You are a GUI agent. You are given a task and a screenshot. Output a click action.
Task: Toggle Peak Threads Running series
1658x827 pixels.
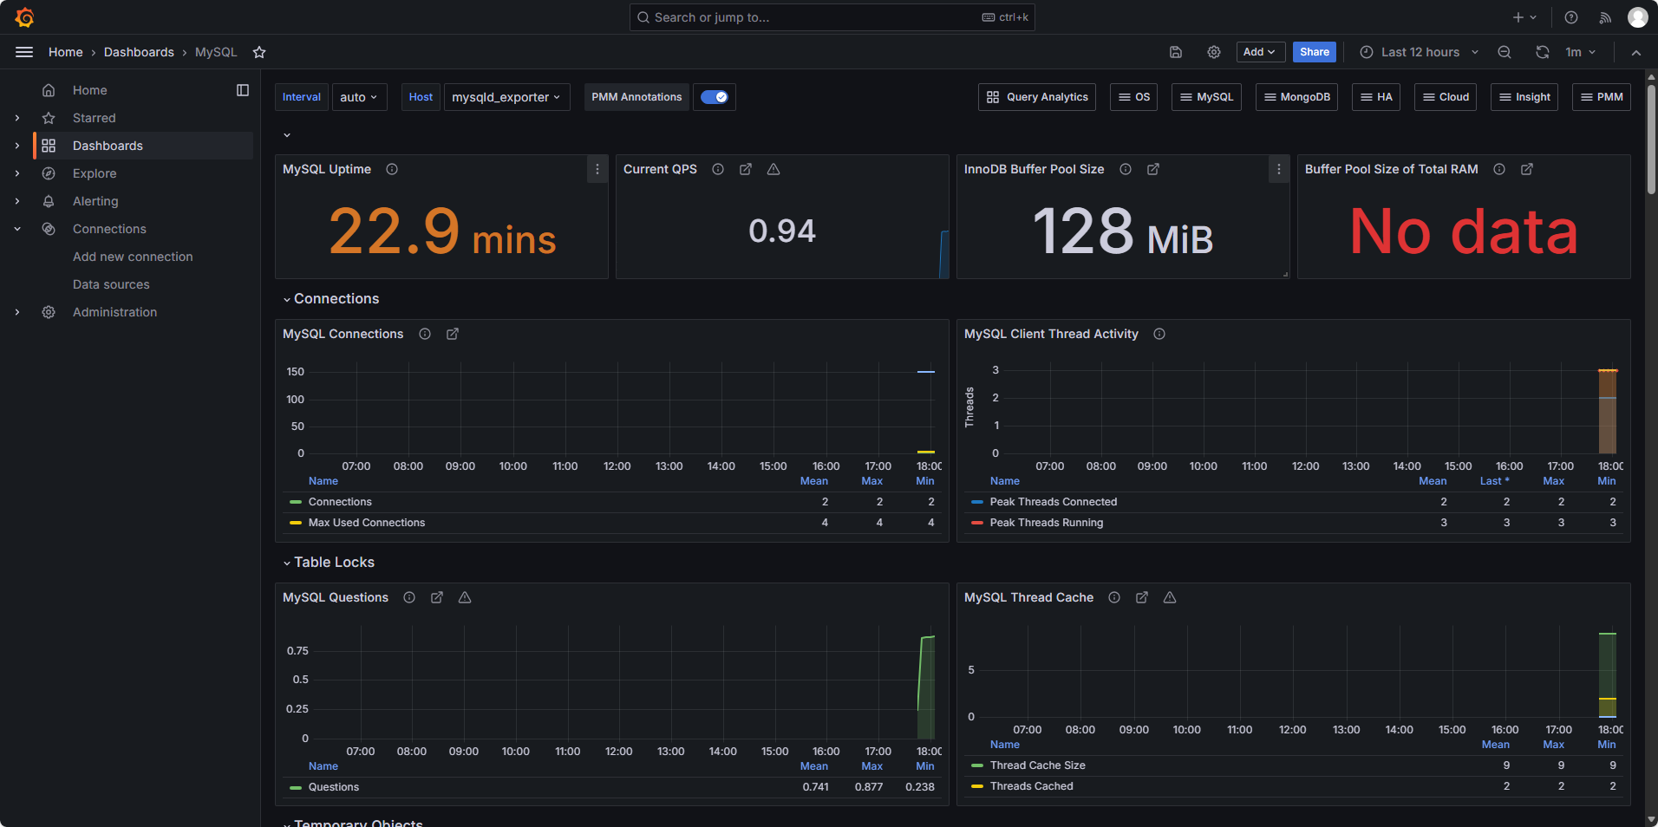pyautogui.click(x=1047, y=523)
